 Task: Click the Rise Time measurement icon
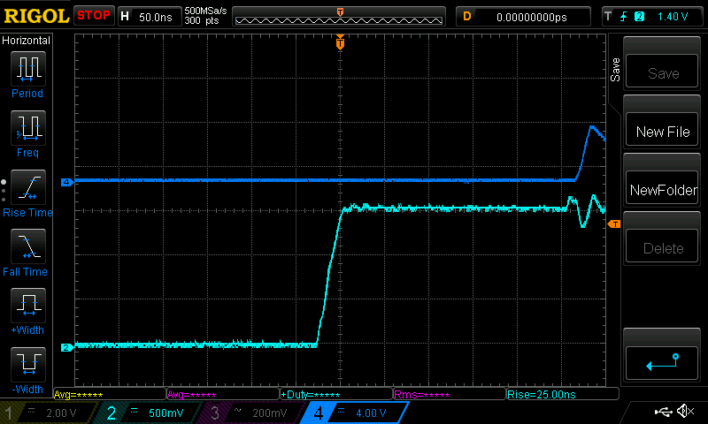(27, 187)
